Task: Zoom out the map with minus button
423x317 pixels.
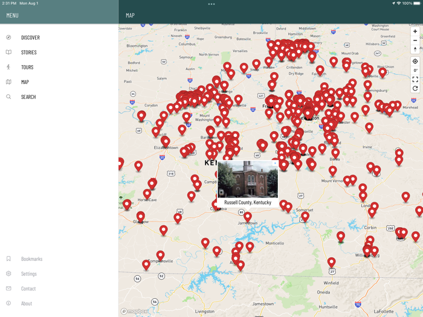Action: pos(415,40)
